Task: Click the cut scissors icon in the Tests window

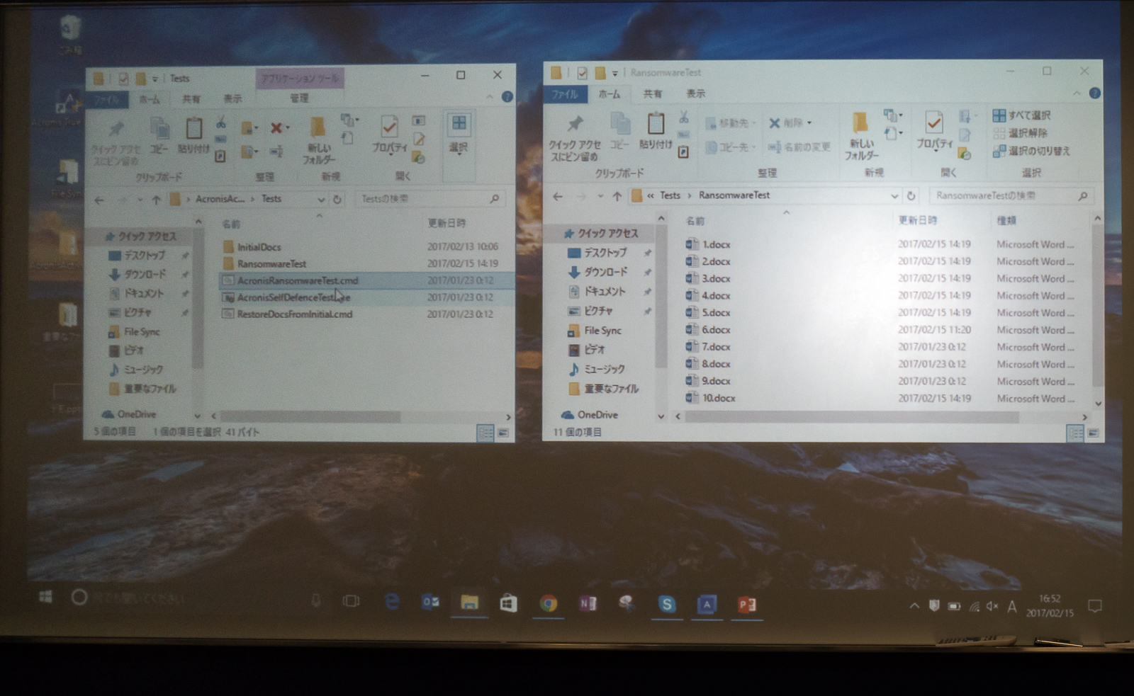Action: coord(221,122)
